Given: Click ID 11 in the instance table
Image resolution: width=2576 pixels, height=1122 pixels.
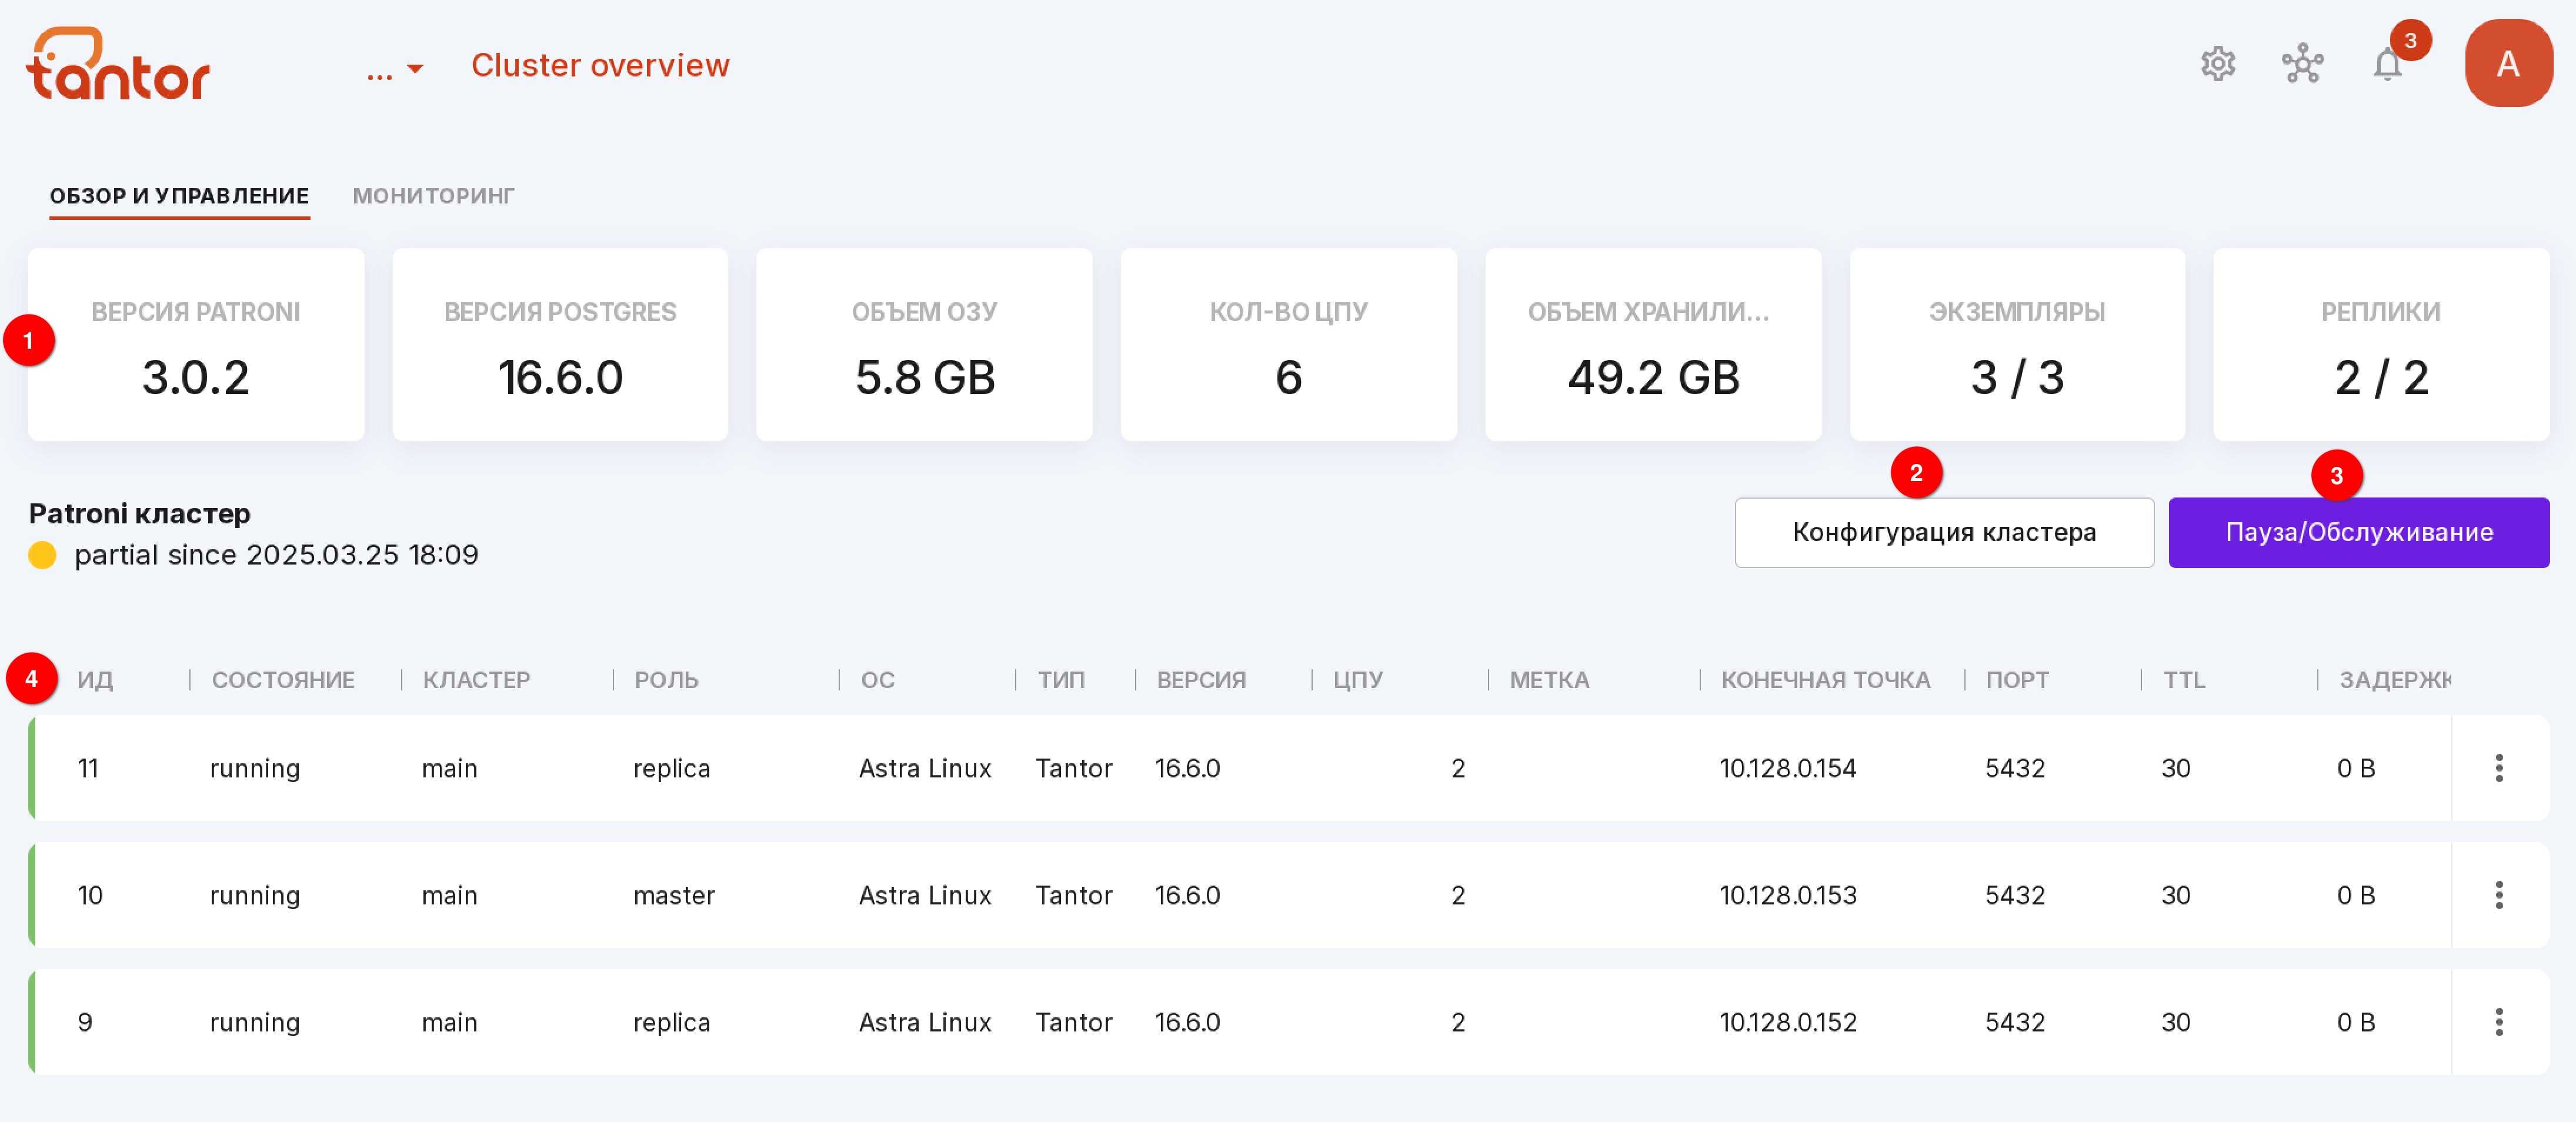Looking at the screenshot, I should 88,768.
